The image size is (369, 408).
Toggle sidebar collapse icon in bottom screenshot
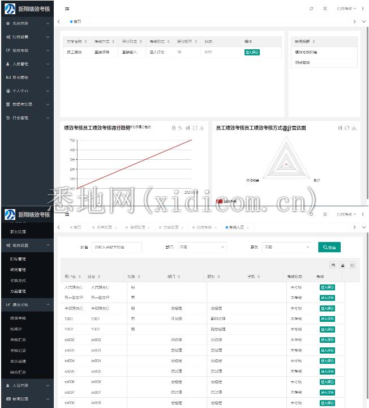click(x=67, y=214)
